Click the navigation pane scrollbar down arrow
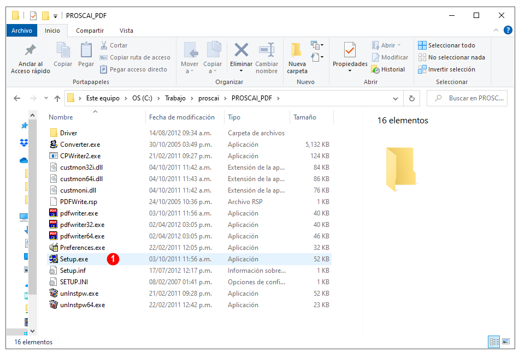 (x=32, y=331)
